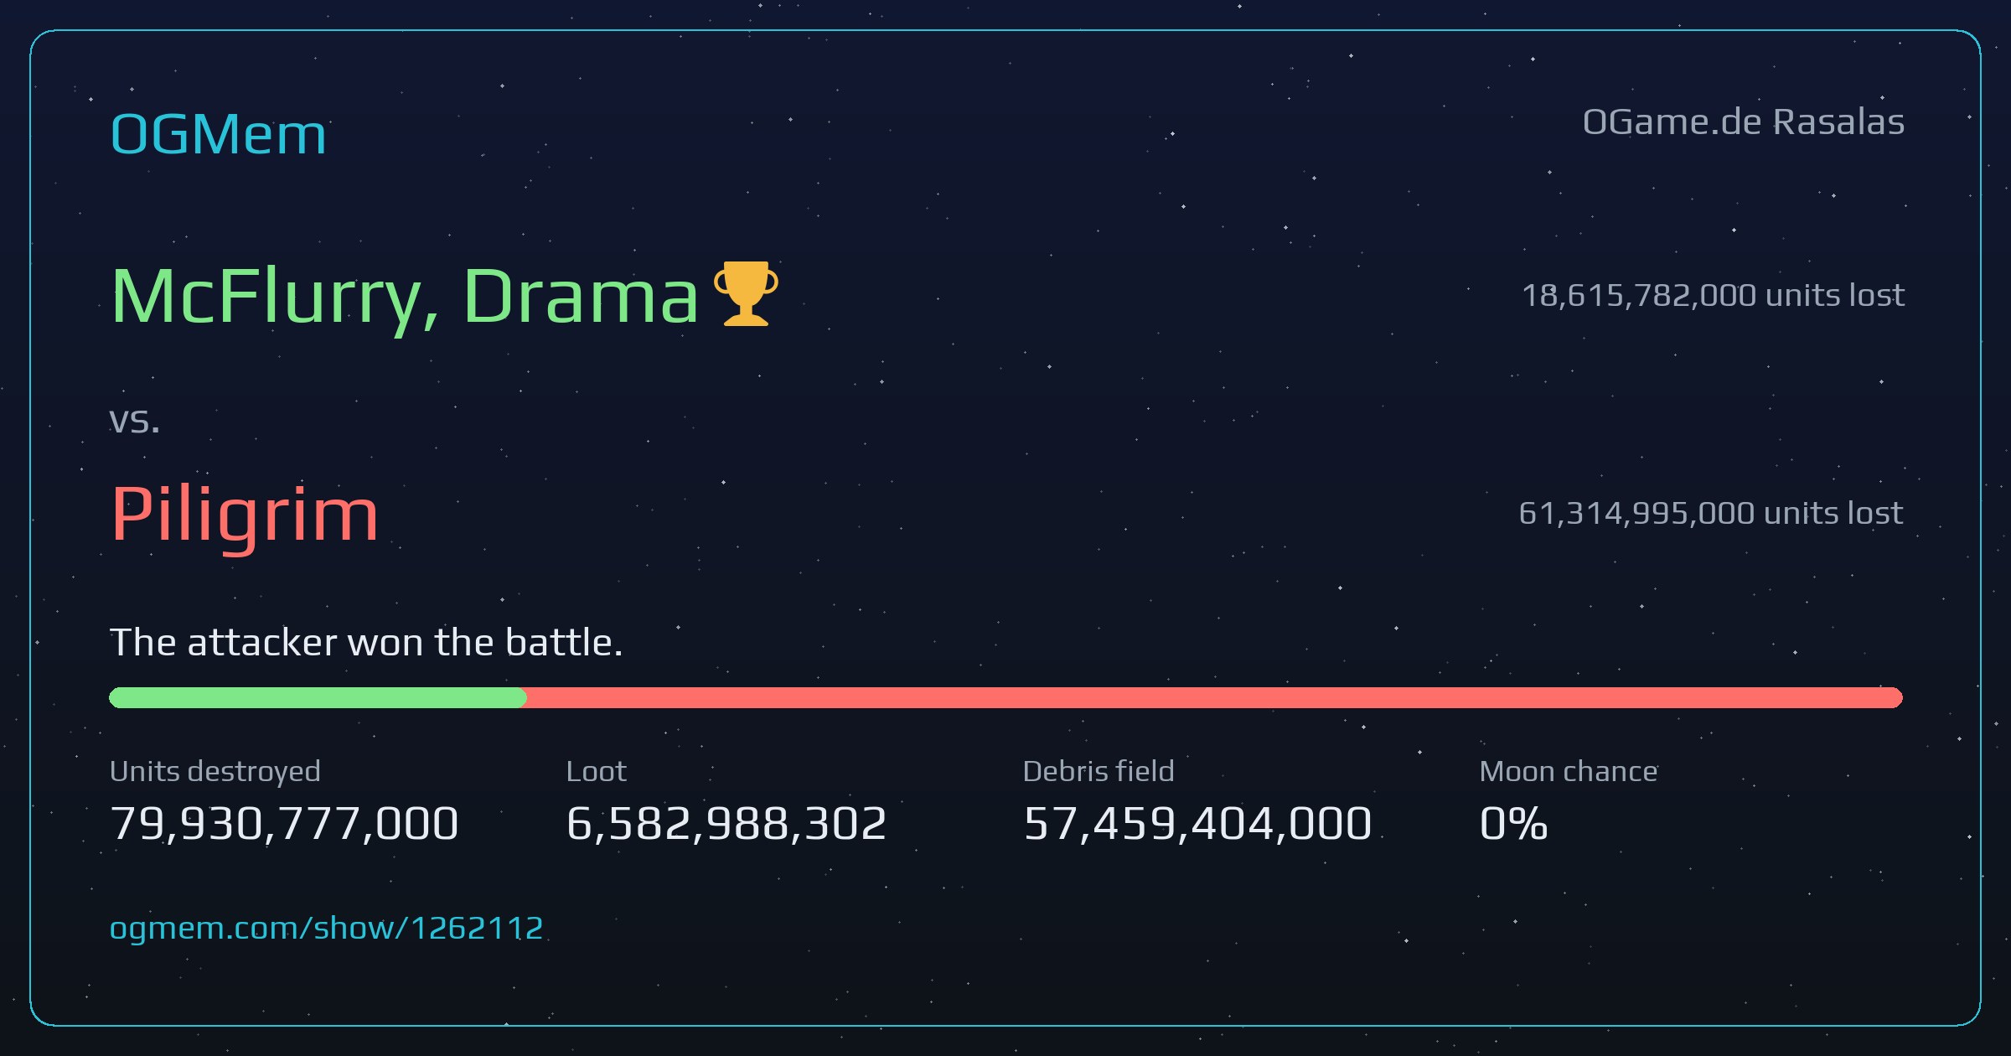The image size is (2011, 1056).
Task: Click the gold trophy winner icon
Action: tap(746, 293)
